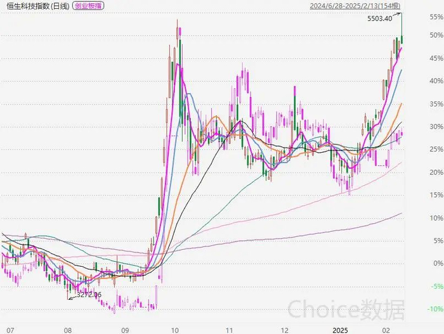
Task: Click the arrow icon beside 5503.40 peak
Action: pyautogui.click(x=397, y=15)
